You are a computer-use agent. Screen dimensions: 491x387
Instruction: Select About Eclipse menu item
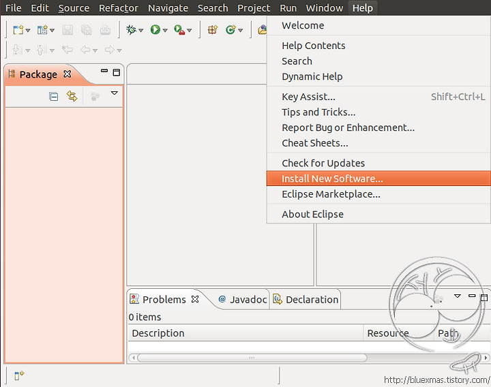(x=378, y=215)
